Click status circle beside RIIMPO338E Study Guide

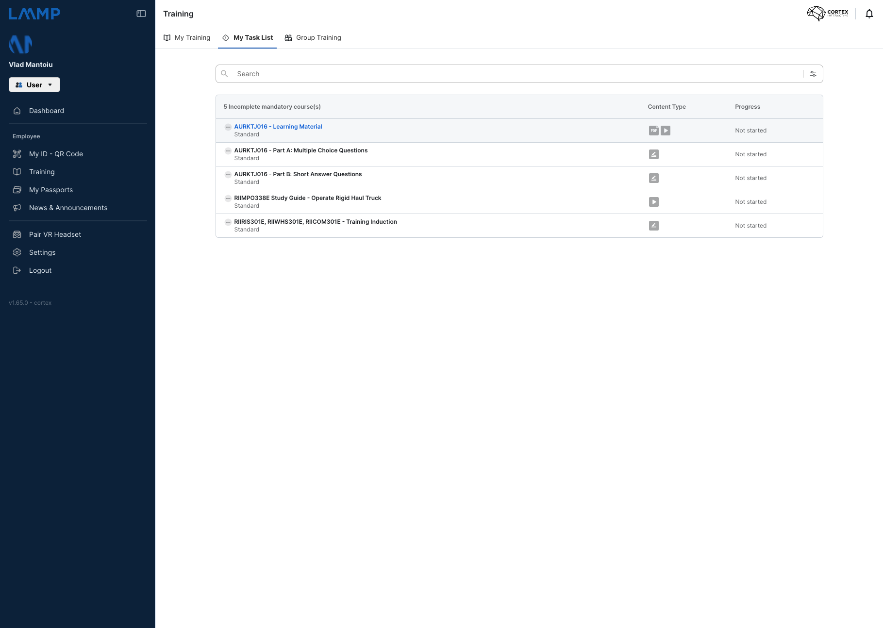tap(228, 198)
